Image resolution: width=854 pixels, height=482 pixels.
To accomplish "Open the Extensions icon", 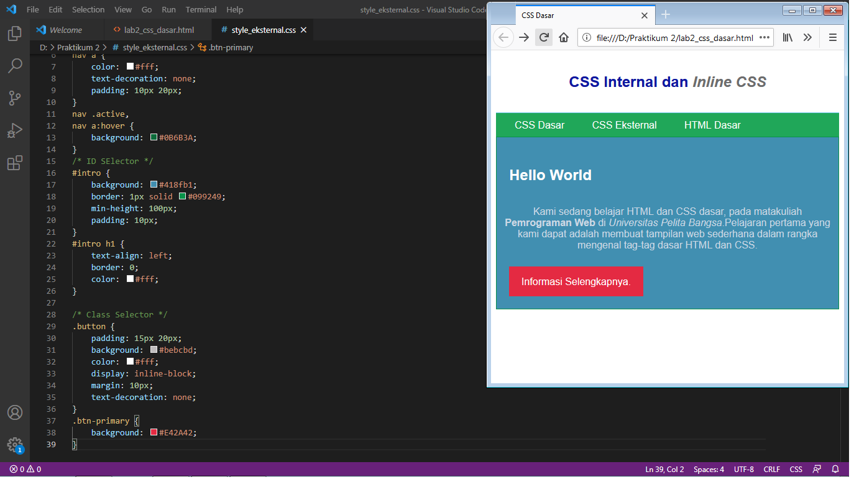I will point(15,163).
